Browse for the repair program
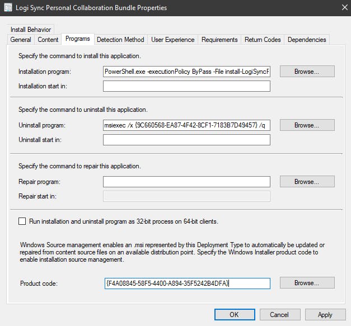 point(307,182)
